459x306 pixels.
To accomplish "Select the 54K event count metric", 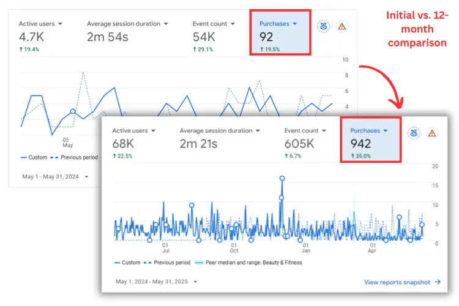I will (204, 37).
